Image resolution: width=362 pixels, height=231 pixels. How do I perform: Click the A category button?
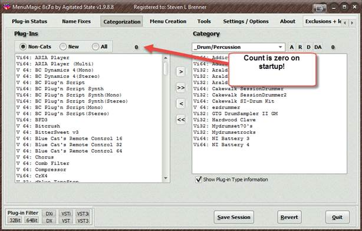[292, 47]
